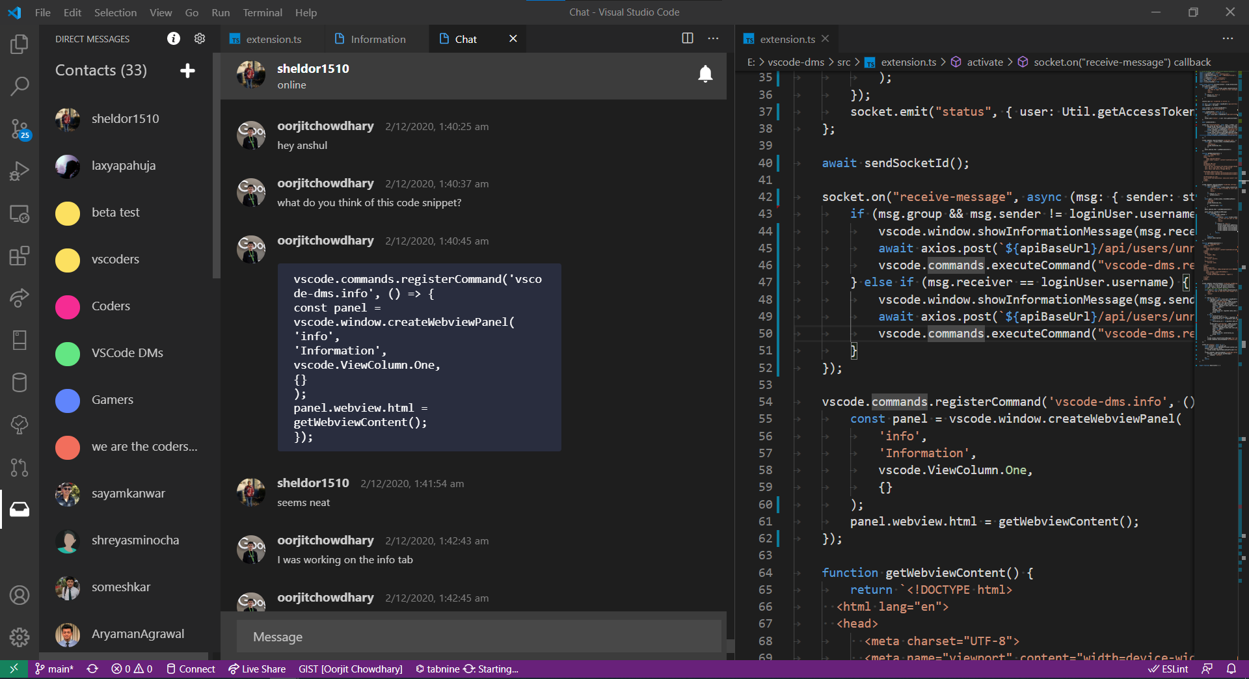1249x679 pixels.
Task: Select the Direct Messages inbox icon
Action: (20, 509)
